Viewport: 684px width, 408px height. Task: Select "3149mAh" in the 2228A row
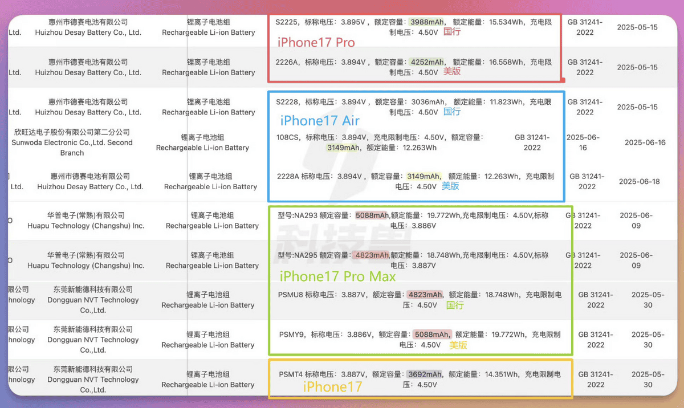[x=424, y=176]
